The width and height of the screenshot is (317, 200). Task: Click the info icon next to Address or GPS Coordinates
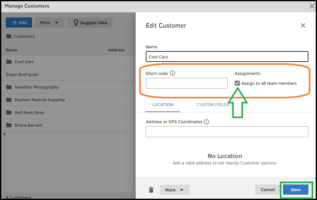coord(207,122)
